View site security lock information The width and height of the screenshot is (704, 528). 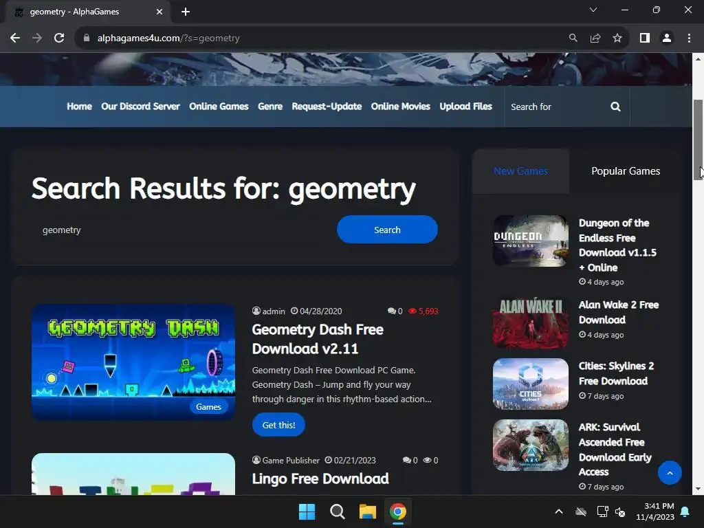[x=87, y=38]
